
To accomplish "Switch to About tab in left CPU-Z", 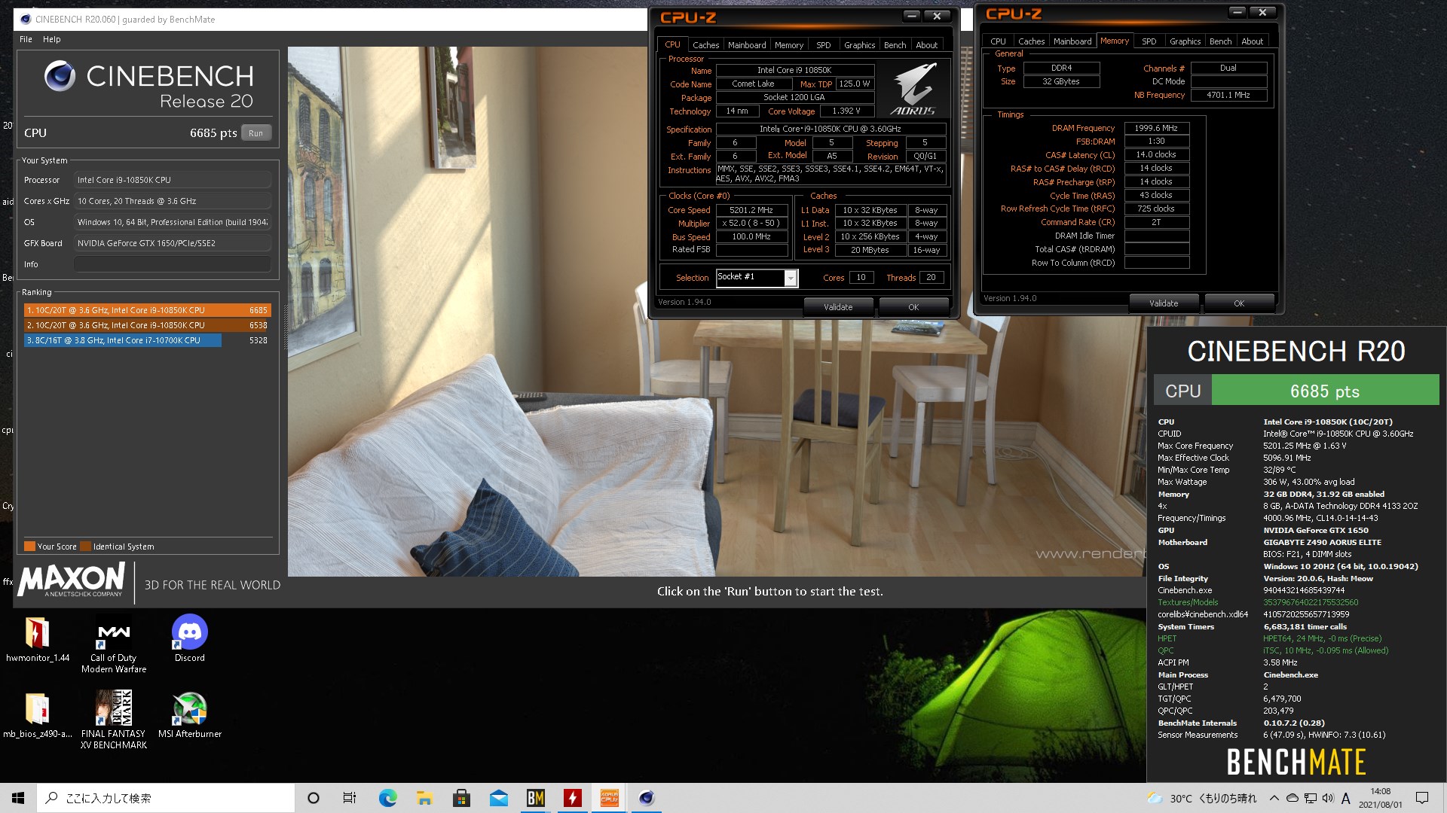I will [x=926, y=45].
